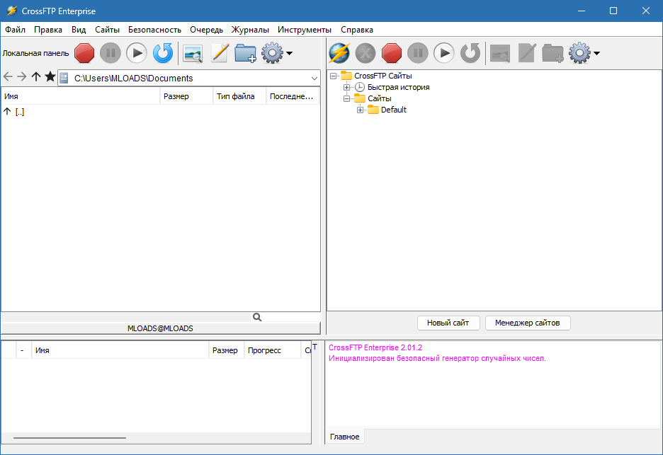Click the remote panel grey refresh icon
Image resolution: width=663 pixels, height=455 pixels.
point(470,53)
